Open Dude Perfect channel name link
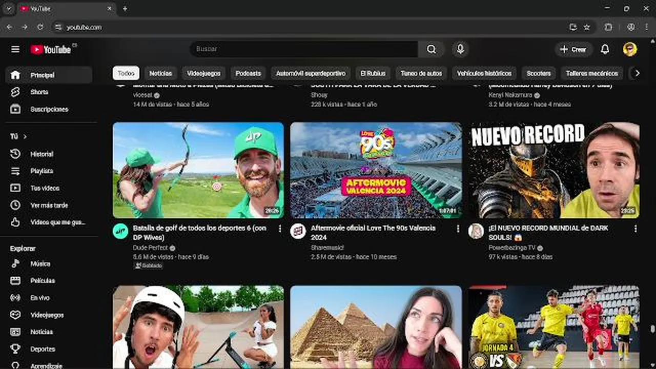The image size is (656, 369). [150, 248]
